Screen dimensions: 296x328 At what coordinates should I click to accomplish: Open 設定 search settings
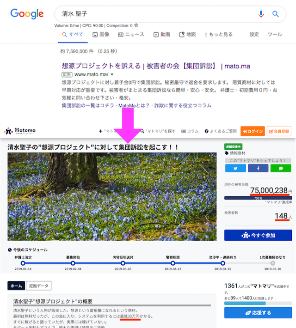coord(254,34)
